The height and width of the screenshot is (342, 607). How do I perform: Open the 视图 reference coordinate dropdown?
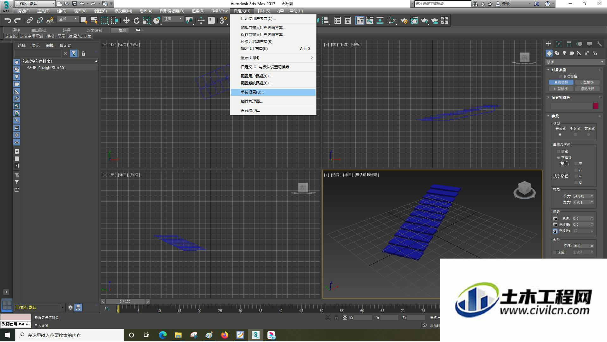click(173, 19)
